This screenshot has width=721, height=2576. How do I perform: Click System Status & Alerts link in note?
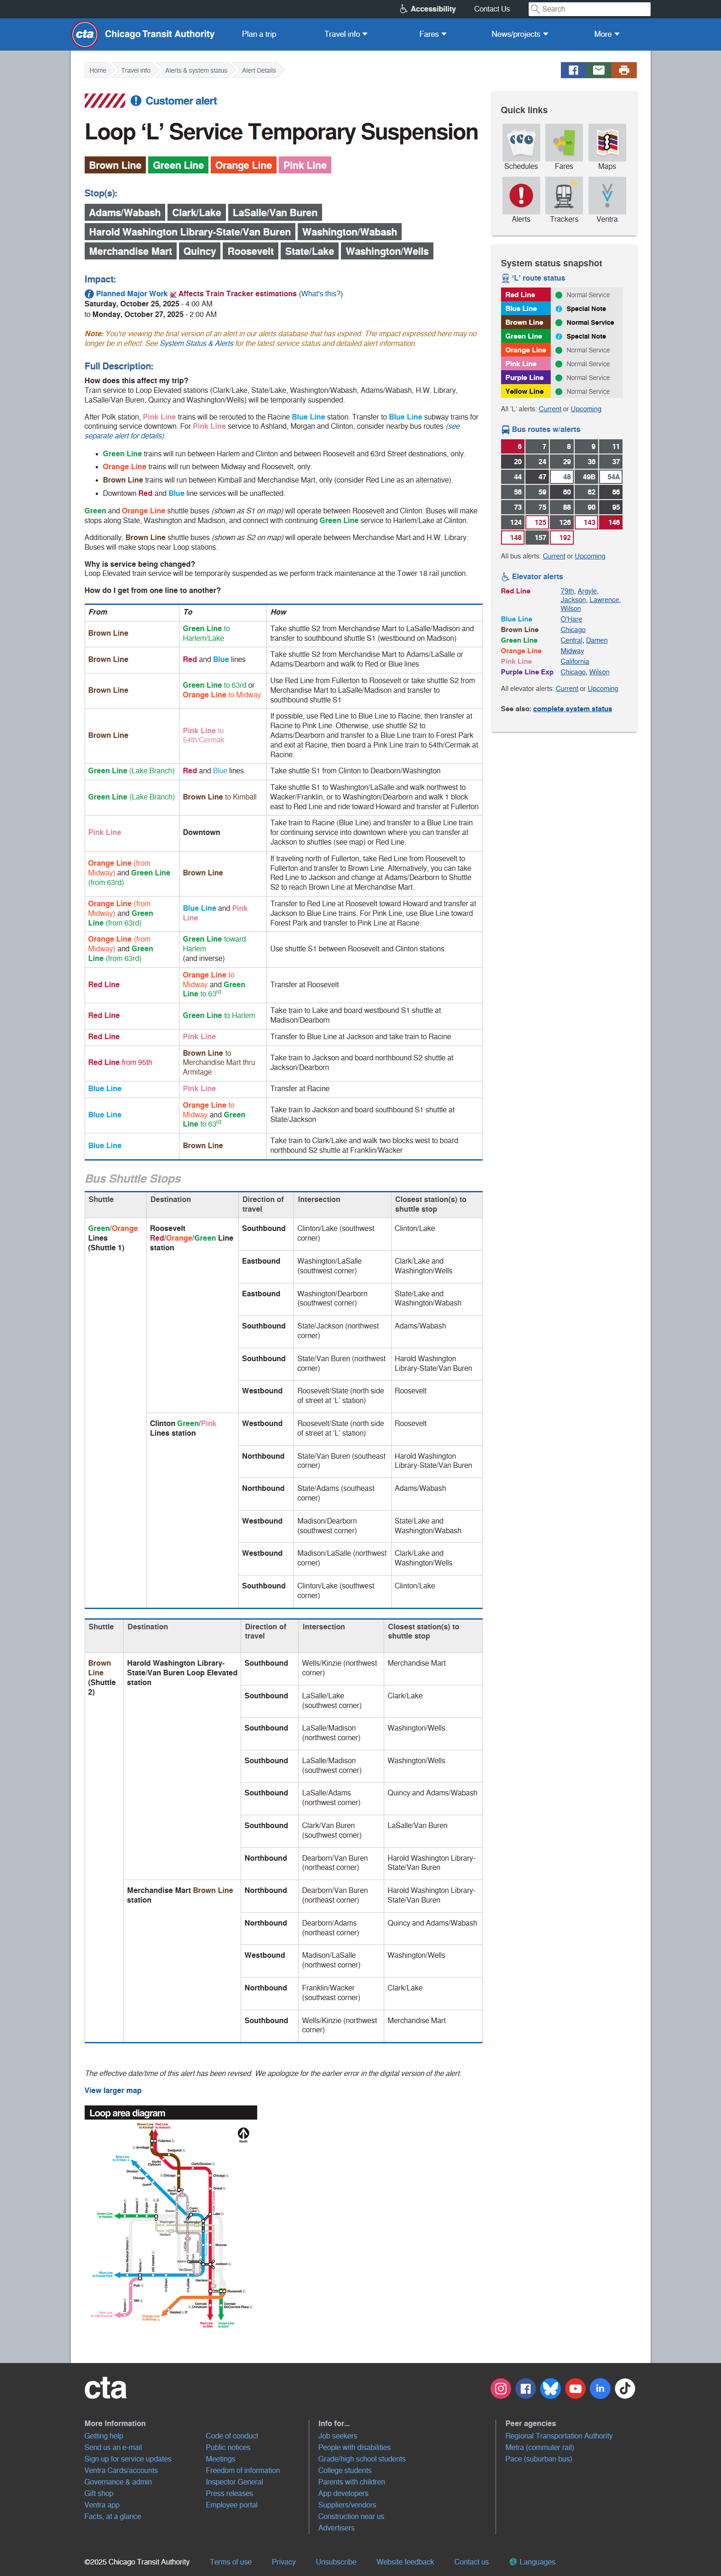pos(196,343)
